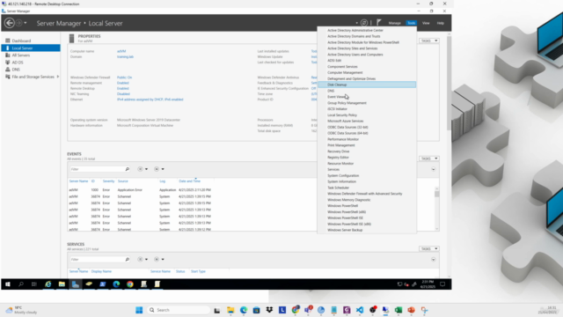The image size is (563, 317).
Task: Click the Services filter input field
Action: pyautogui.click(x=97, y=259)
